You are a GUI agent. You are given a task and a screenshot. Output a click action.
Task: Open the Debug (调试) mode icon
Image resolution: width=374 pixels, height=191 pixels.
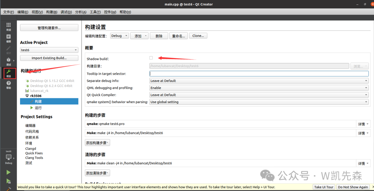[8, 61]
